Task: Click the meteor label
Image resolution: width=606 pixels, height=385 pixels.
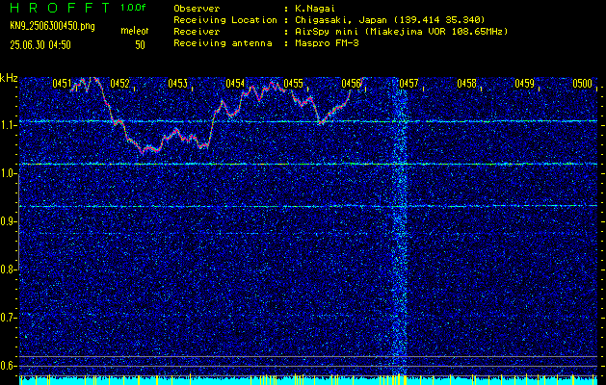Action: pyautogui.click(x=135, y=31)
